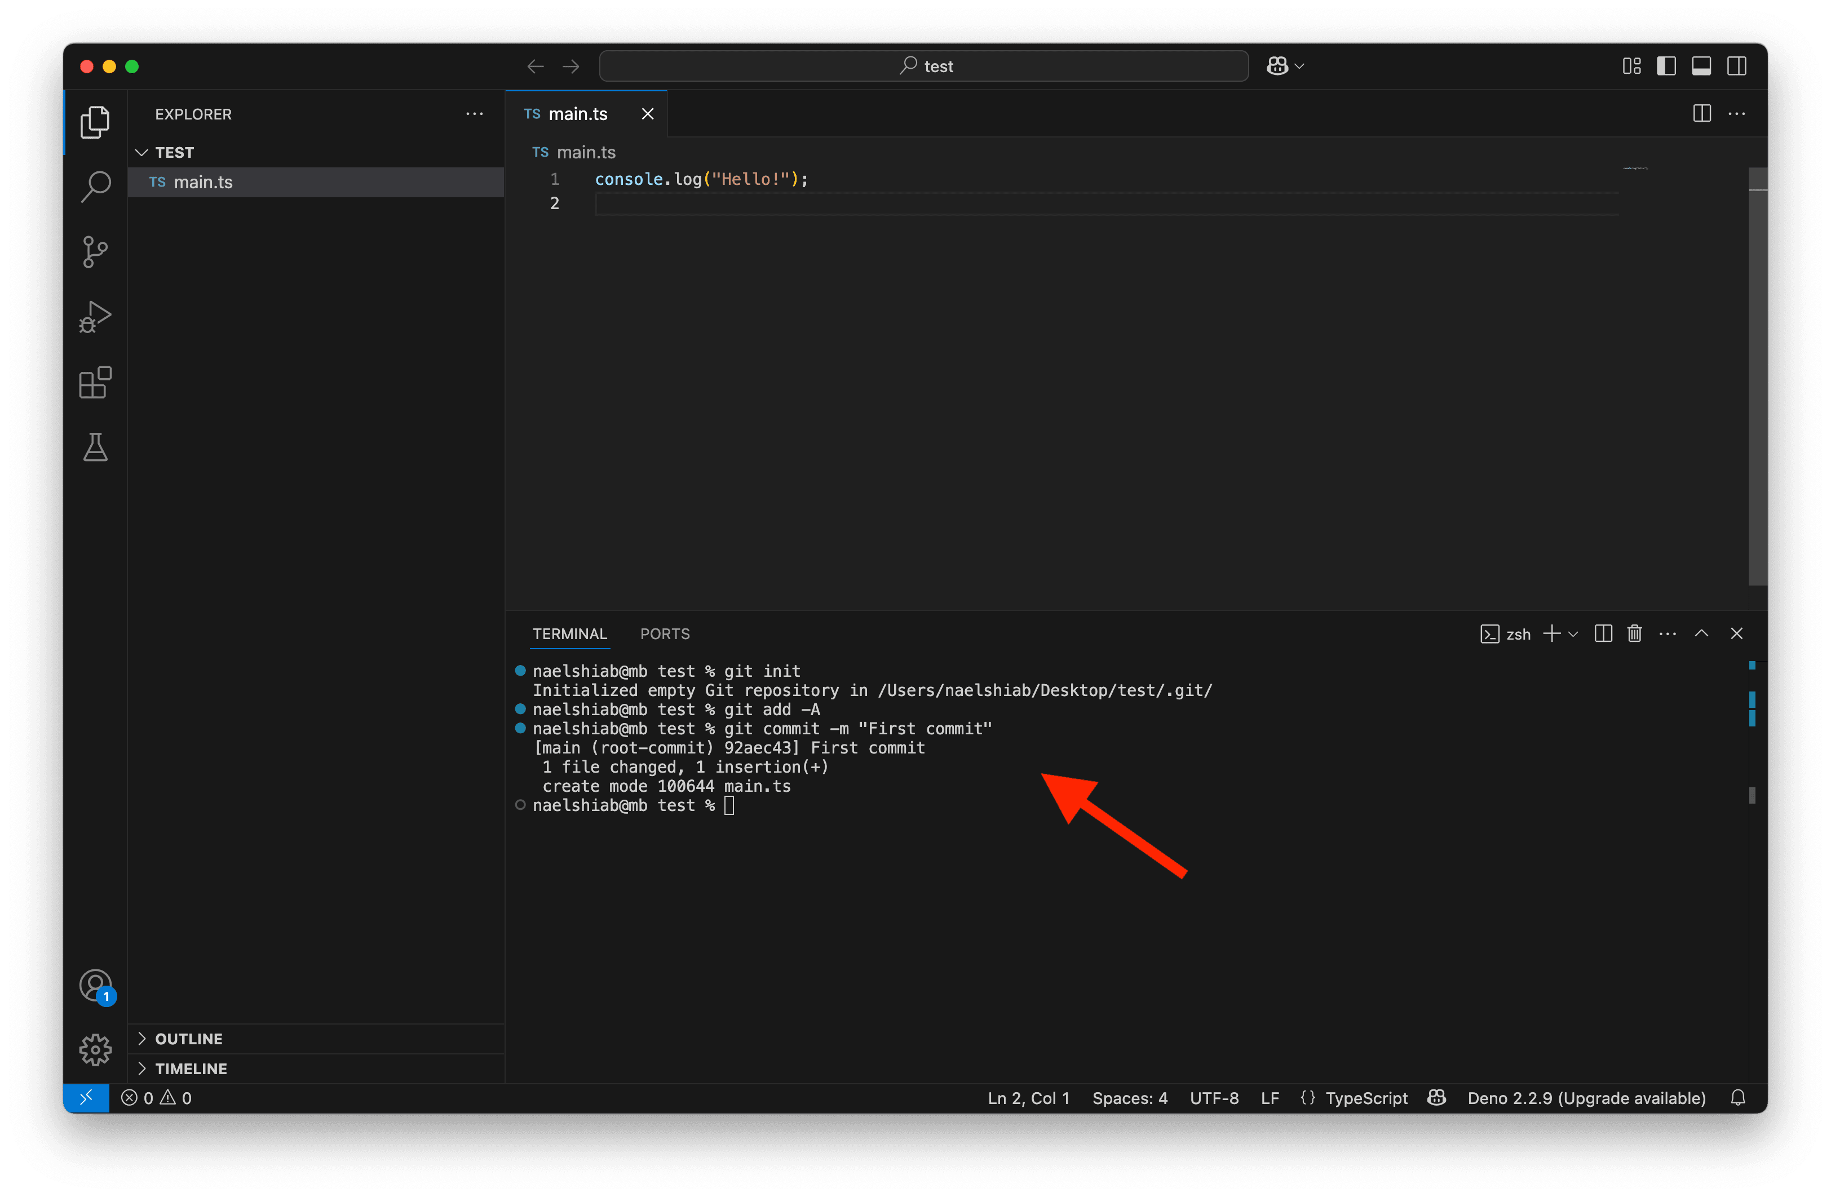Kill terminal with trash icon
This screenshot has height=1197, width=1831.
(1635, 634)
